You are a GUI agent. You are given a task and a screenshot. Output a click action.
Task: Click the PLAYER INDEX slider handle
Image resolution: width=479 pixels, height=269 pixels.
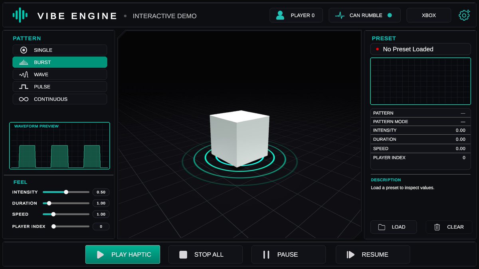click(53, 226)
